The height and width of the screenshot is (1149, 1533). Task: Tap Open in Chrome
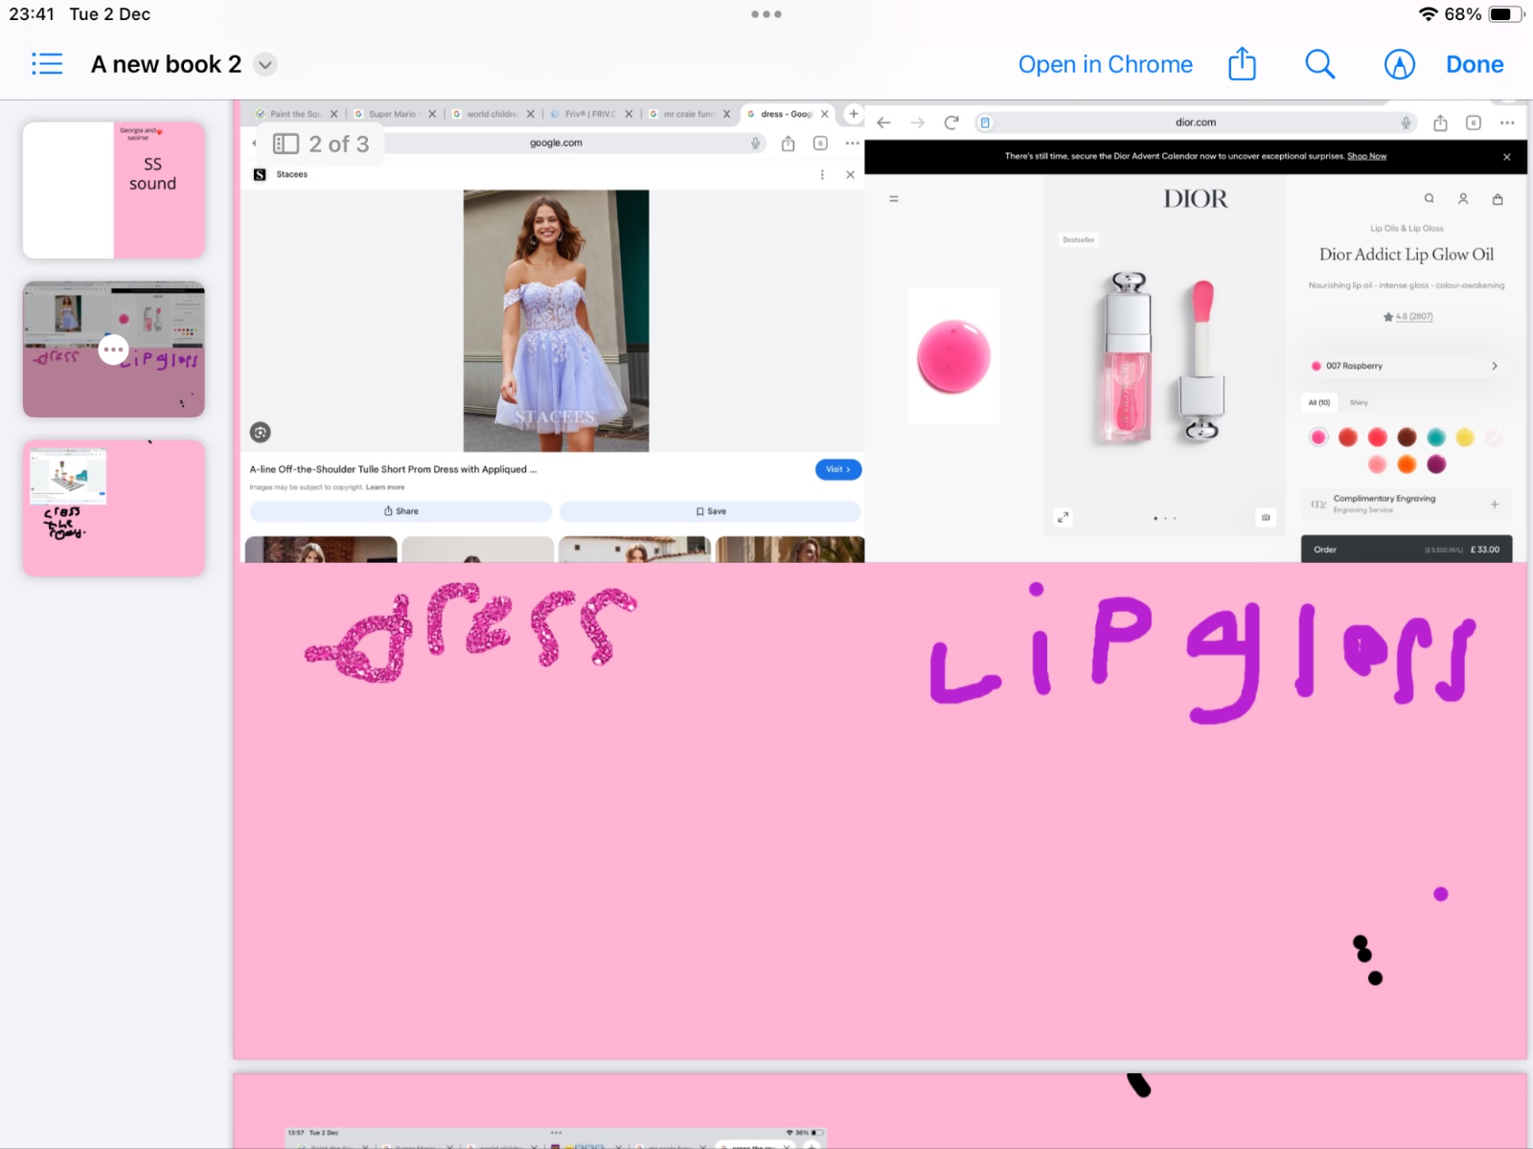point(1105,64)
